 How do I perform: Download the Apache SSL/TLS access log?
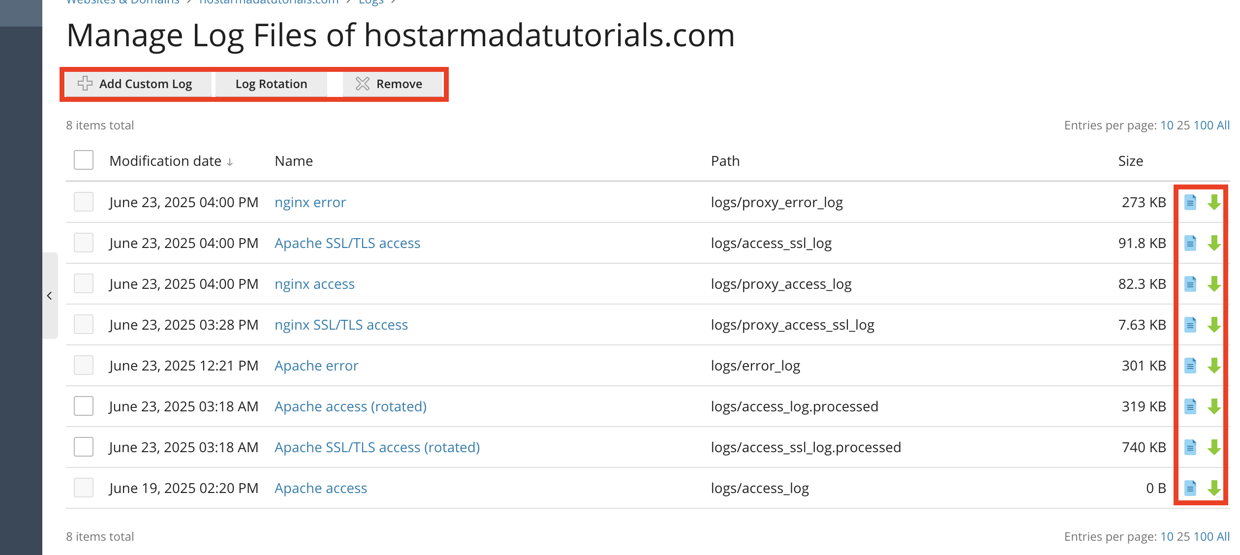[1214, 243]
